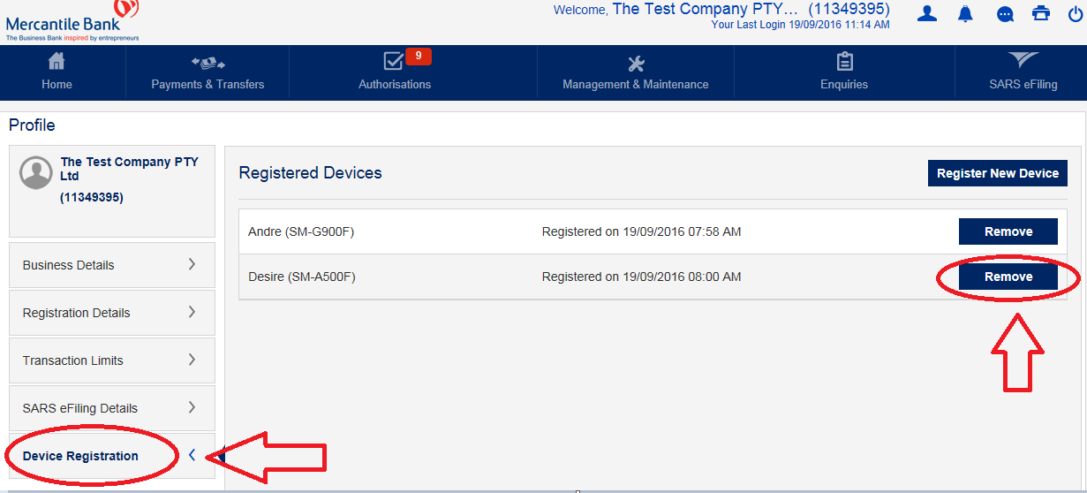This screenshot has height=493, width=1087.
Task: Click the printer icon
Action: pos(1042,13)
